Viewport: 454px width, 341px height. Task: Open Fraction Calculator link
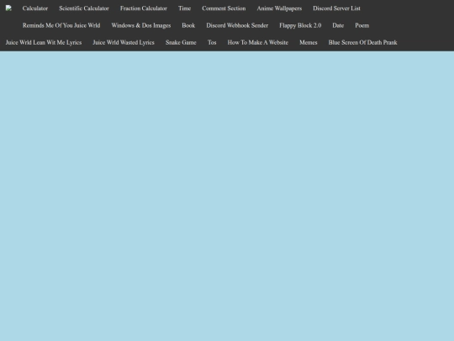(144, 8)
